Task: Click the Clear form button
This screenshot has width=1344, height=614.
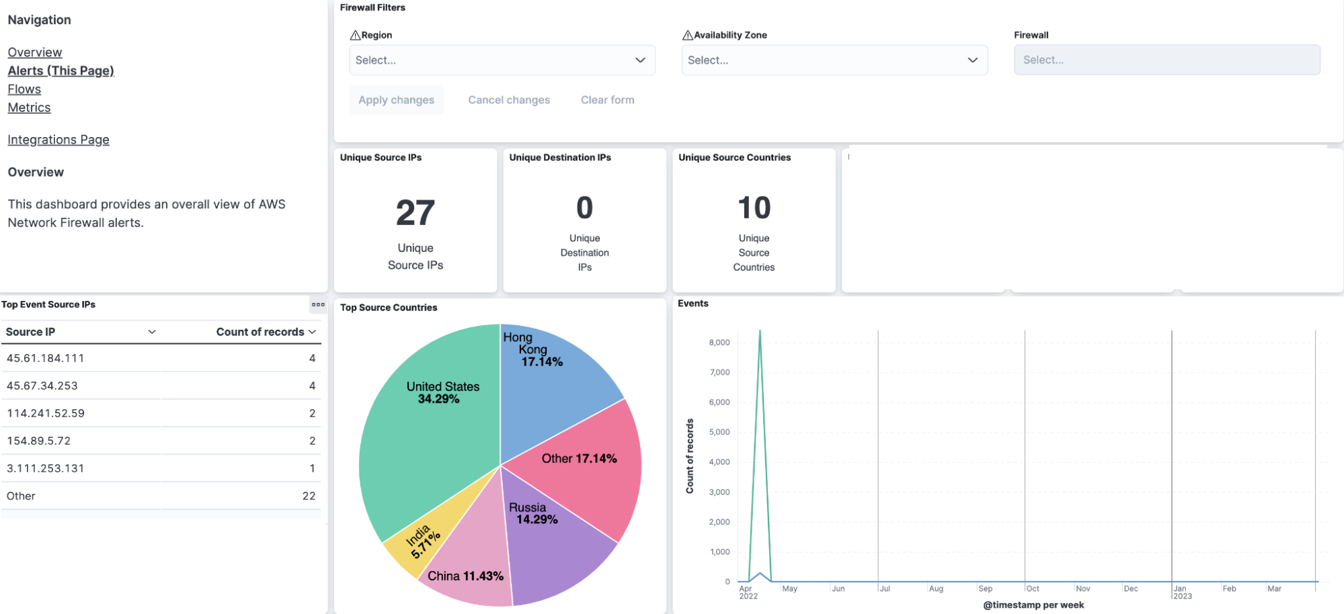Action: pyautogui.click(x=607, y=100)
